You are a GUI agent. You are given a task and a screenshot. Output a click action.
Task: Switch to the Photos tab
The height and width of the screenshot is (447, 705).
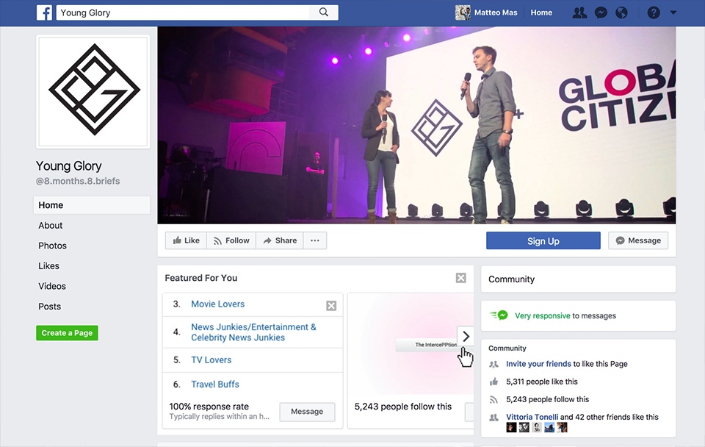(x=52, y=246)
